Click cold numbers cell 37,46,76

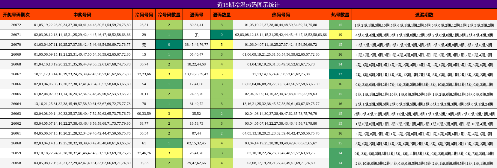tap(144, 153)
